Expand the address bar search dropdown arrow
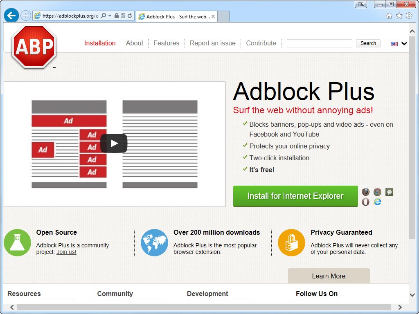The width and height of the screenshot is (419, 314). 110,16
